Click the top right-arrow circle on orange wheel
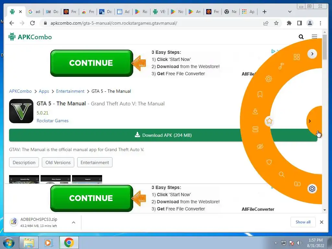This screenshot has height=249, width=332. [312, 54]
